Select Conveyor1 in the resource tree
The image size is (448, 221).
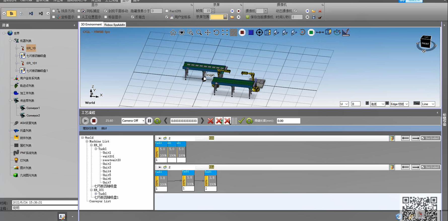pos(33,108)
